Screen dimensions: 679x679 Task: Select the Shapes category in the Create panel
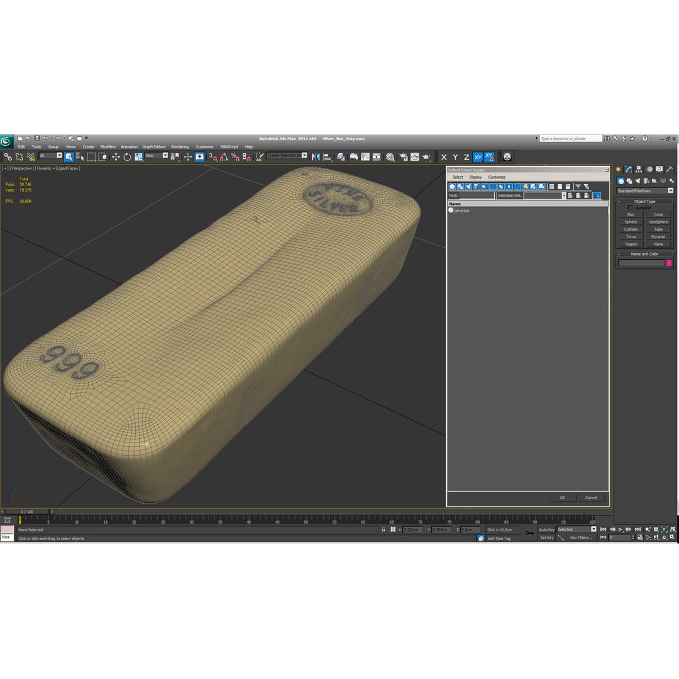click(x=629, y=181)
